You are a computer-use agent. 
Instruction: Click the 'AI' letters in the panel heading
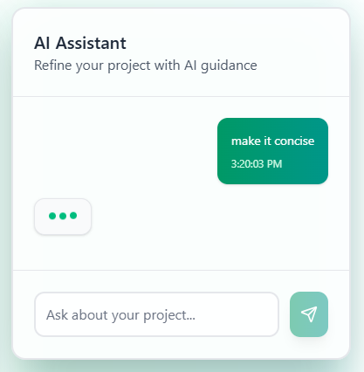(x=43, y=44)
